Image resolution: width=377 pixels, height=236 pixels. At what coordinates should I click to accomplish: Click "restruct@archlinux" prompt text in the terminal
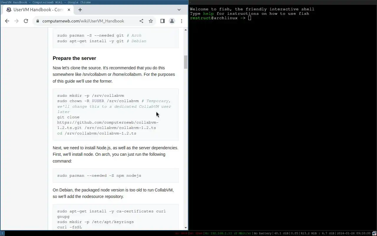(x=214, y=18)
